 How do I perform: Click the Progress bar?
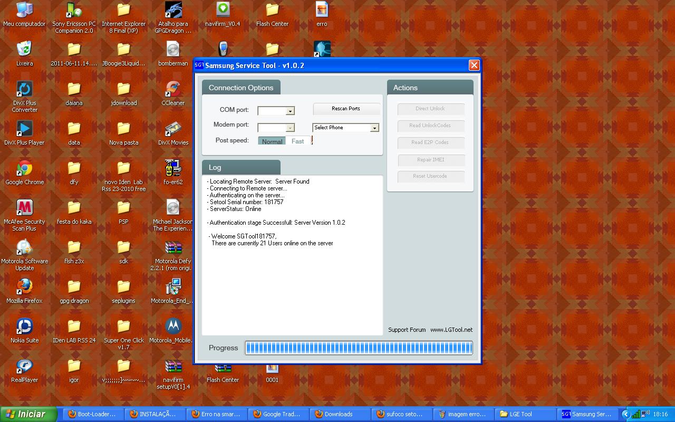pyautogui.click(x=359, y=348)
